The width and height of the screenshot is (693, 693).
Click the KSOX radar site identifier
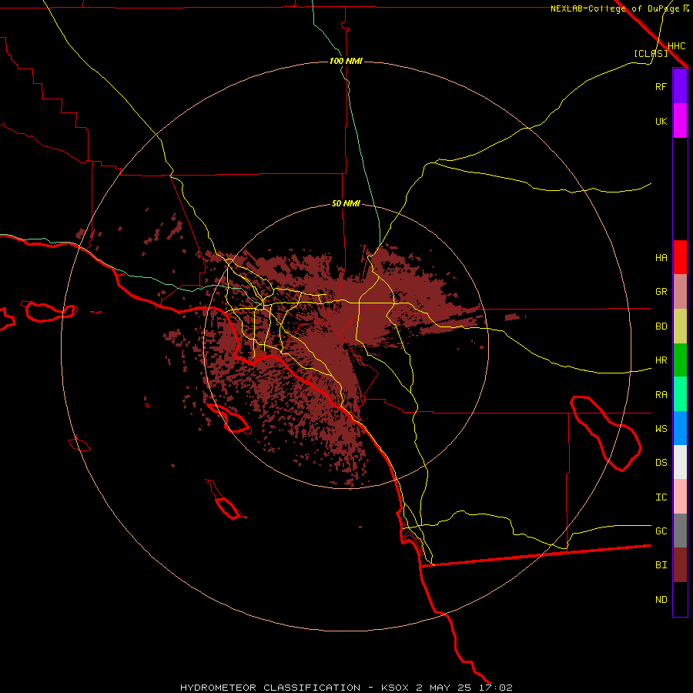[x=396, y=688]
